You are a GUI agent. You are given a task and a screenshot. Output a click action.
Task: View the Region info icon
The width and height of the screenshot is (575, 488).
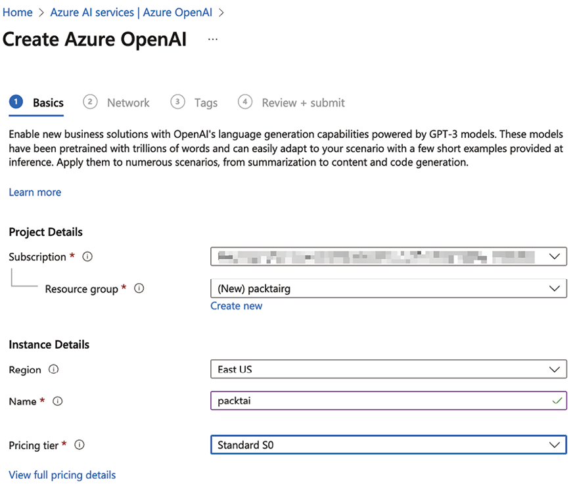53,369
